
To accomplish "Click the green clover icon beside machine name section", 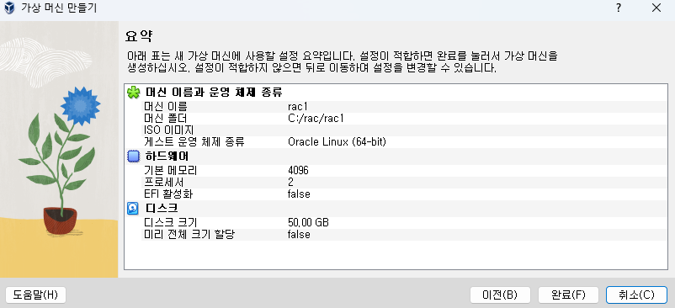I will pos(134,93).
